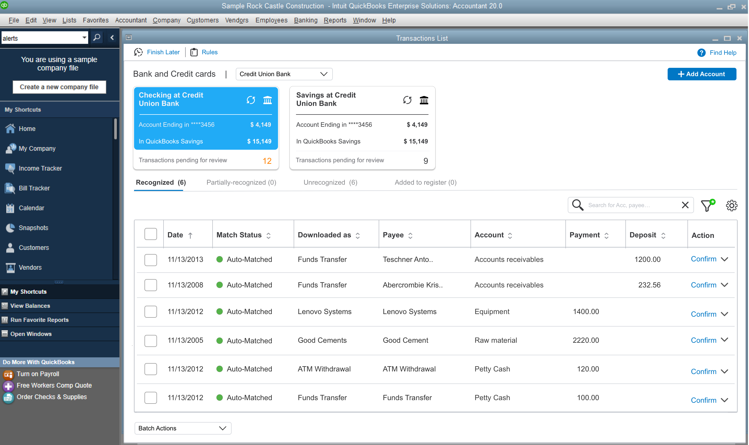
Task: Switch to Partially-recognized tab showing zero
Action: (x=240, y=182)
